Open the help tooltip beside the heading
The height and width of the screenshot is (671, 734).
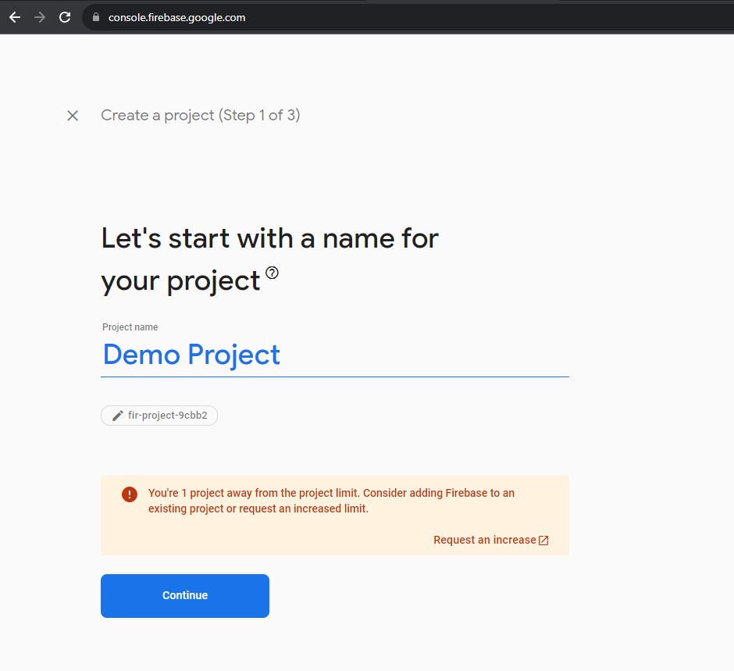point(272,273)
